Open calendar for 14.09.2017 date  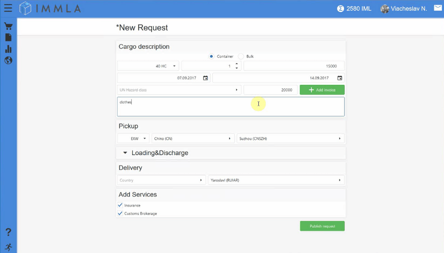tap(340, 78)
